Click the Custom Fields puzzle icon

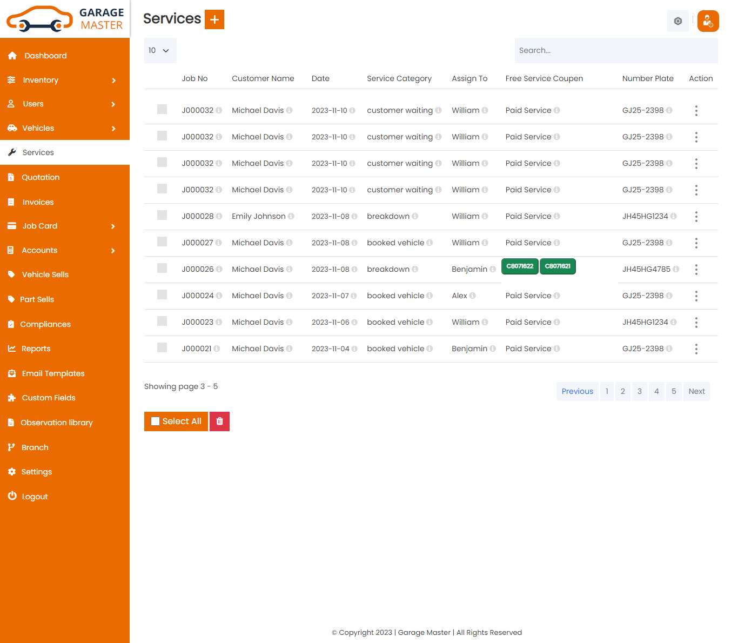12,398
